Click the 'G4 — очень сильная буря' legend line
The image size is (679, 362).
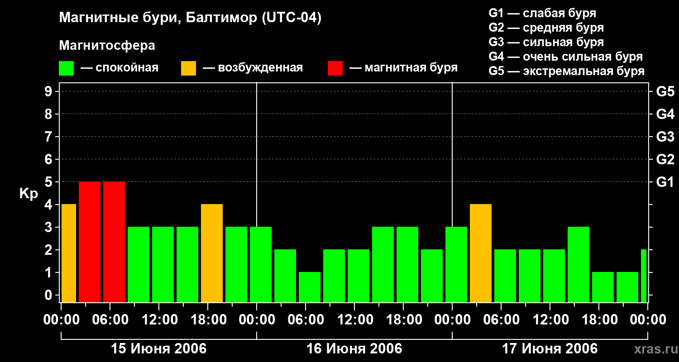[566, 57]
